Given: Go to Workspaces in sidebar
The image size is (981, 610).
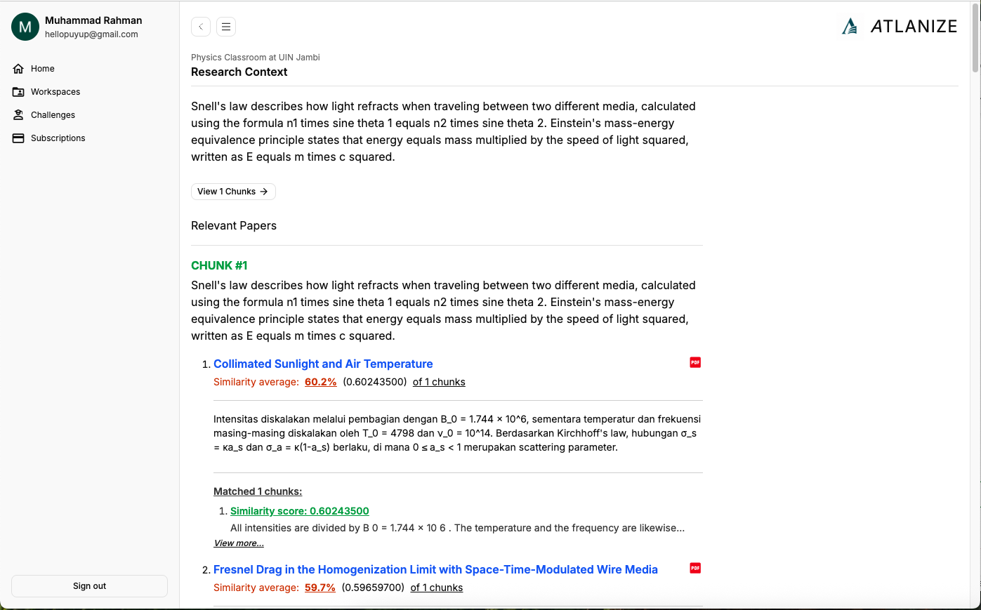Looking at the screenshot, I should (55, 92).
